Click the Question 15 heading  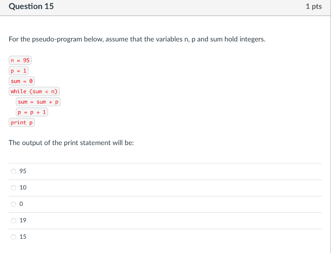pyautogui.click(x=31, y=6)
